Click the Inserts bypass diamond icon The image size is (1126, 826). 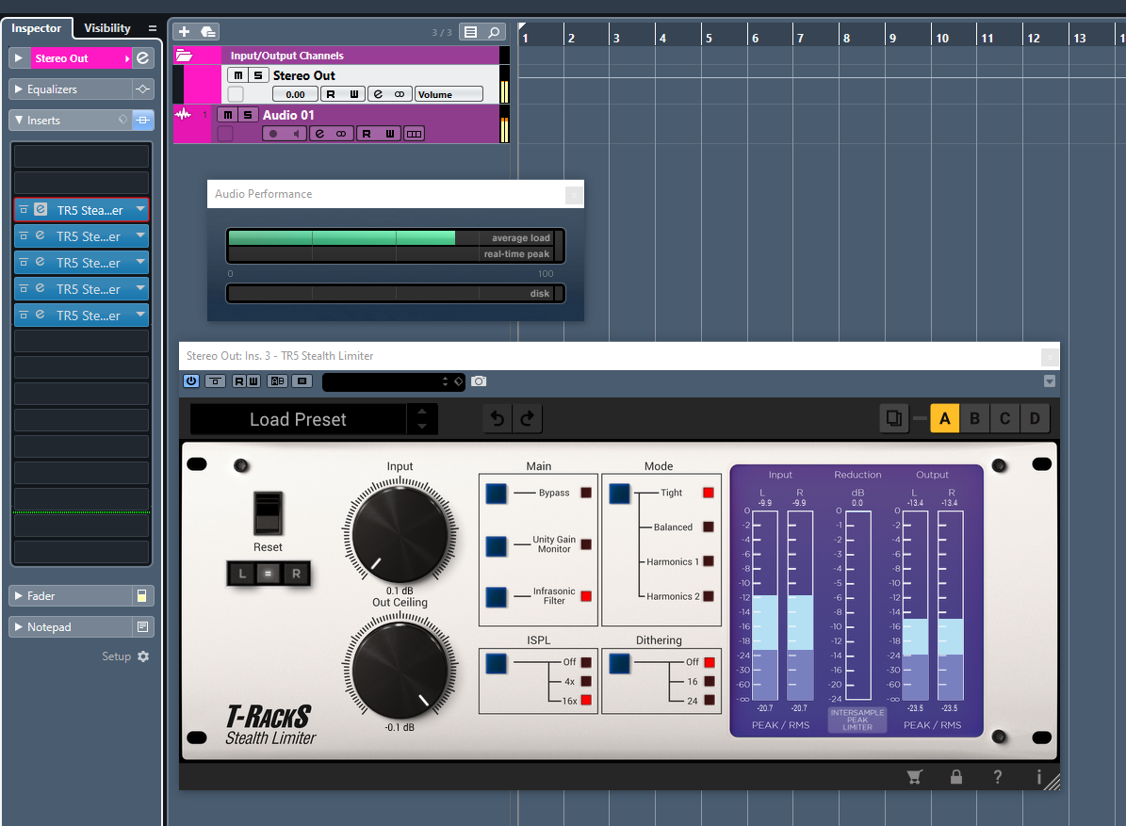click(x=122, y=120)
